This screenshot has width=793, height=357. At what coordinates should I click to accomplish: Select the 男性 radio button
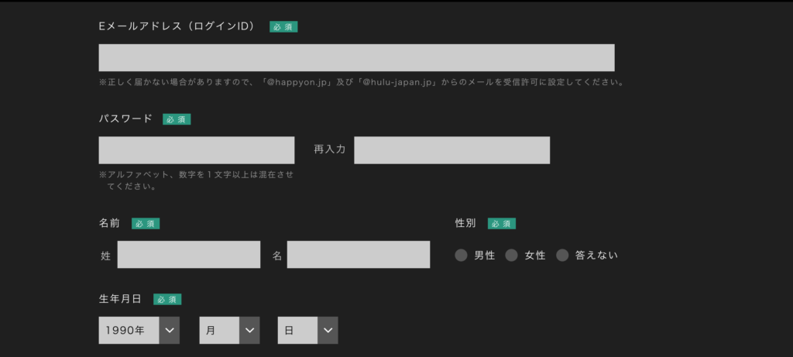click(x=461, y=256)
